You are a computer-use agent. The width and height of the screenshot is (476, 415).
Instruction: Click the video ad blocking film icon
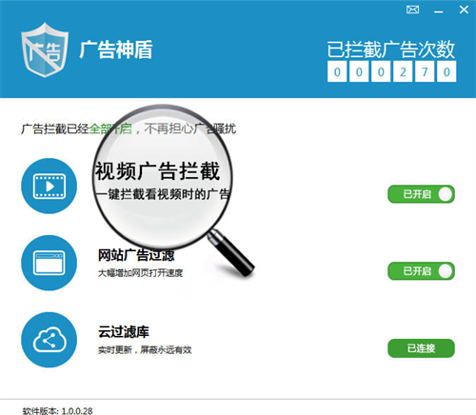click(49, 186)
